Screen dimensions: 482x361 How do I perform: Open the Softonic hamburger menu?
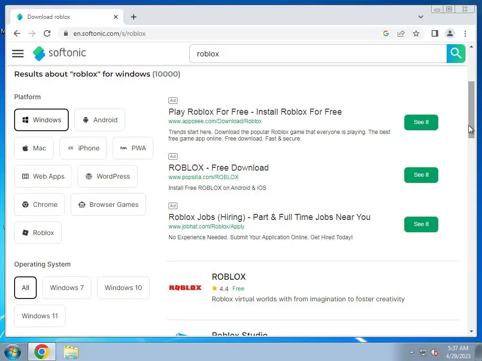[x=18, y=54]
